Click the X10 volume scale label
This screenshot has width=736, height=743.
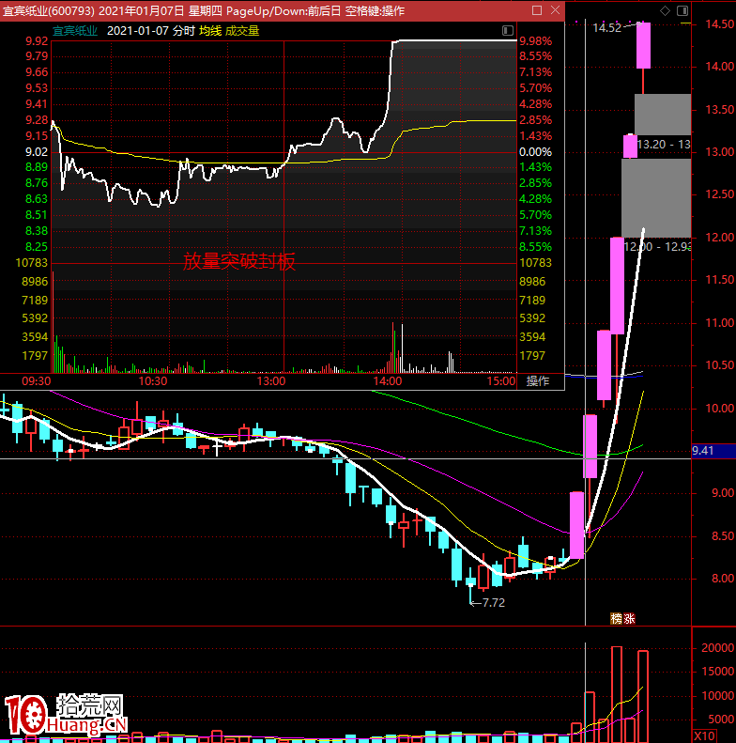pyautogui.click(x=705, y=736)
